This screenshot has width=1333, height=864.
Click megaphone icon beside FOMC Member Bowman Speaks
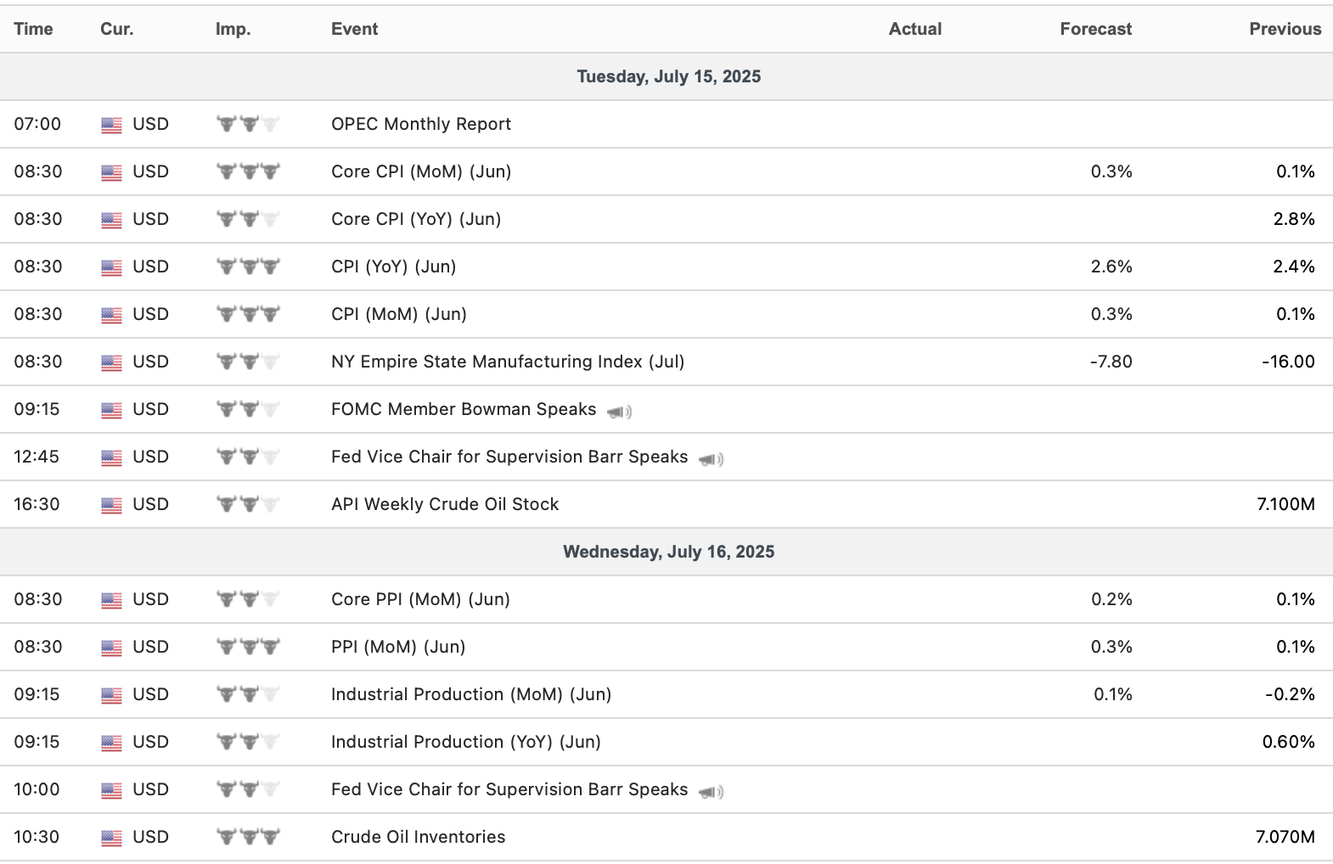click(619, 412)
